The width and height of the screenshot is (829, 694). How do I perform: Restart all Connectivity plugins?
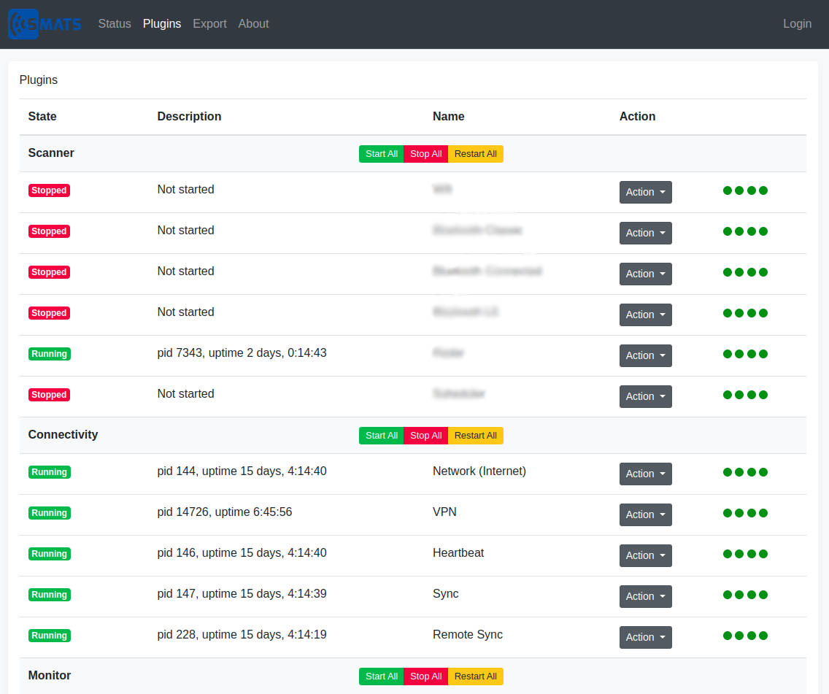(x=475, y=436)
